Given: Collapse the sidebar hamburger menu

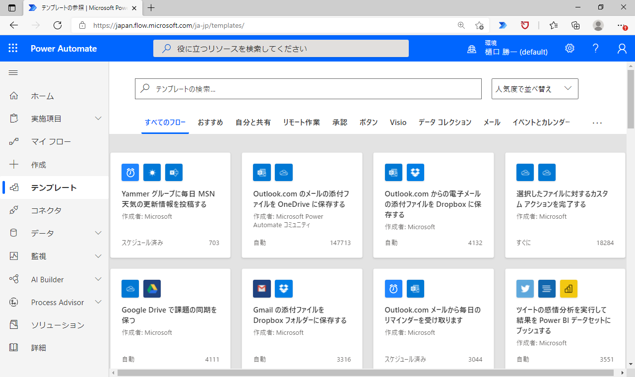Looking at the screenshot, I should 13,73.
